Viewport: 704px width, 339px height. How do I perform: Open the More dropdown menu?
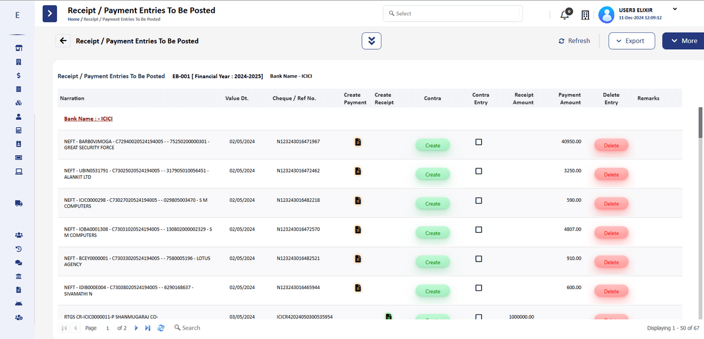[x=683, y=41]
